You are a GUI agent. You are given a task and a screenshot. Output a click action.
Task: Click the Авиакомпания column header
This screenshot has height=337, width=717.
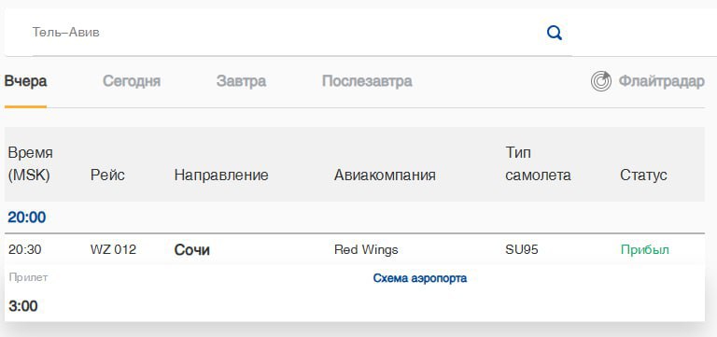[385, 175]
